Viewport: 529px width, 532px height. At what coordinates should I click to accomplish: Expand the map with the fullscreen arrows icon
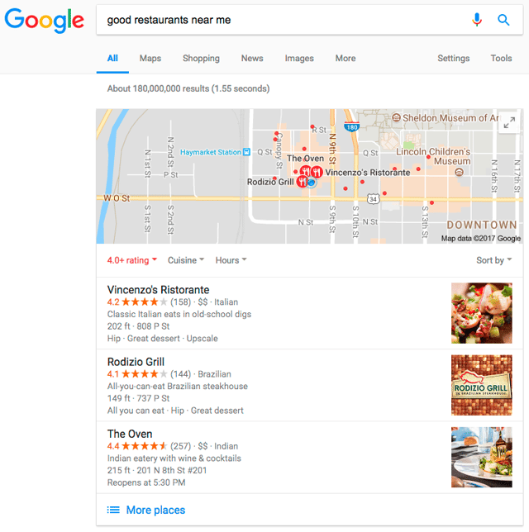pos(509,122)
